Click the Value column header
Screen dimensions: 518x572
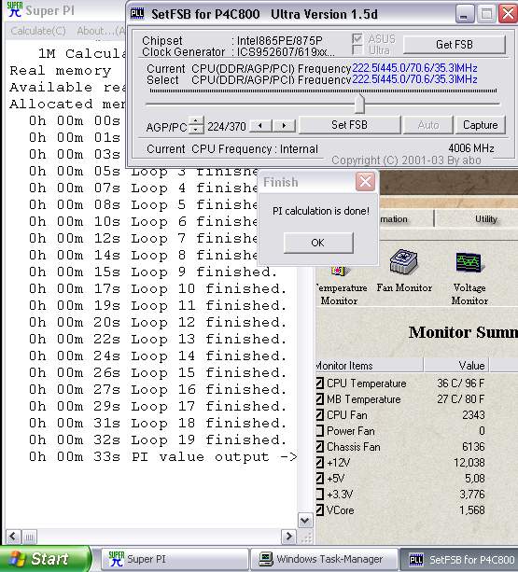[x=456, y=365]
